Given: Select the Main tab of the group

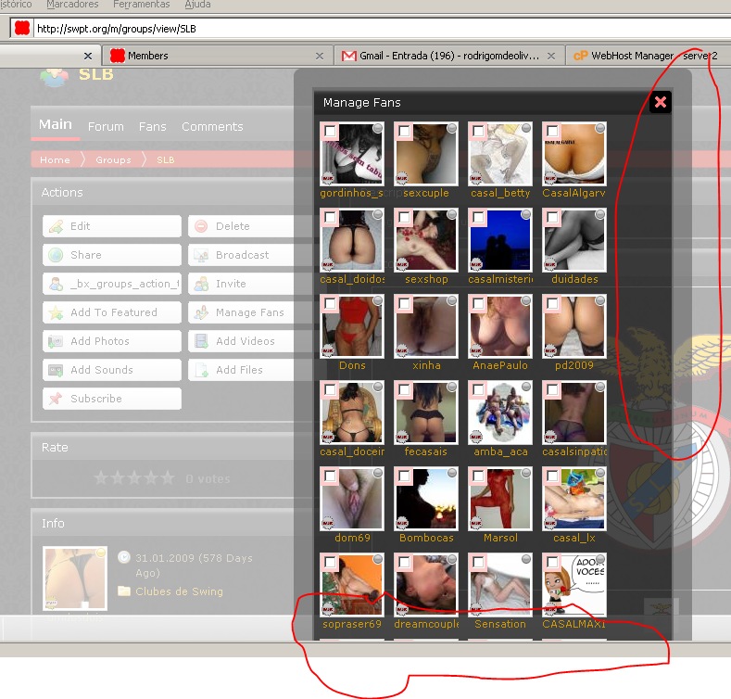Looking at the screenshot, I should (56, 124).
